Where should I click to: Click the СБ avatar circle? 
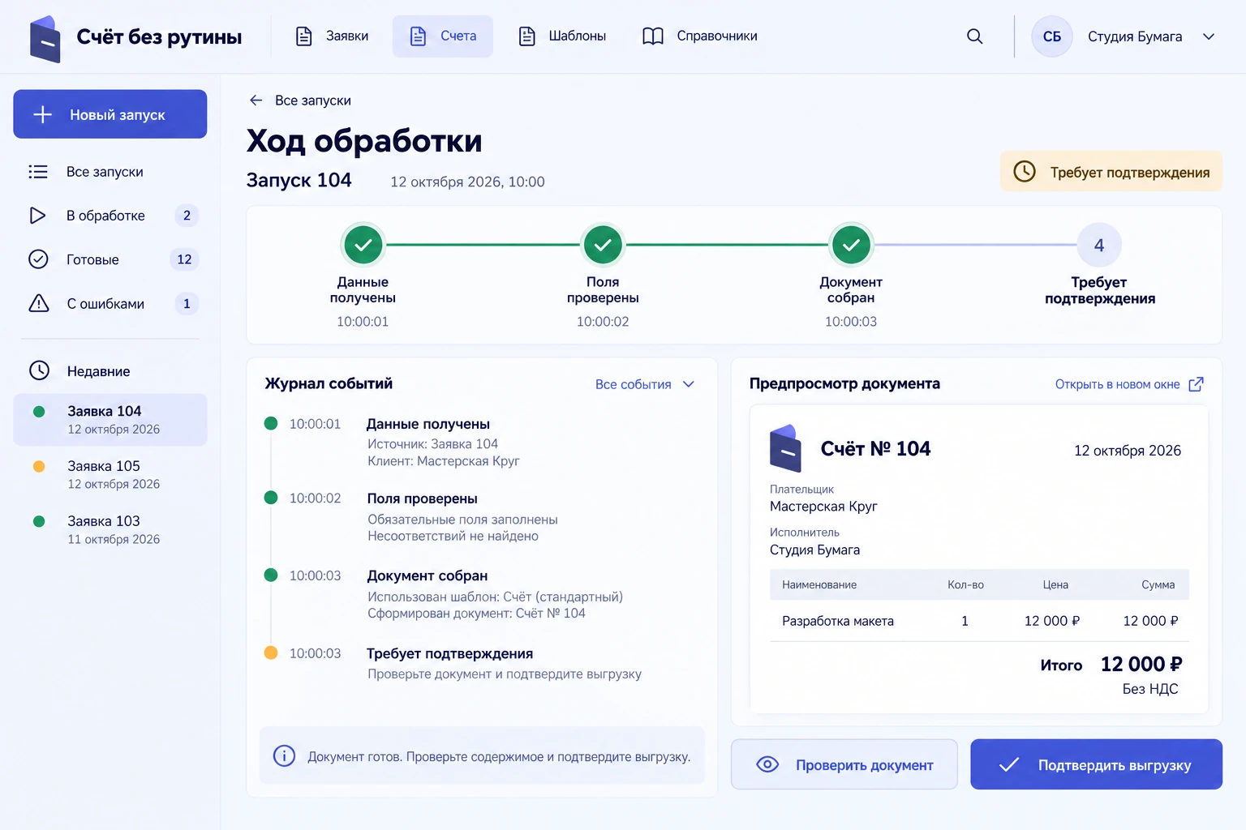[1052, 36]
